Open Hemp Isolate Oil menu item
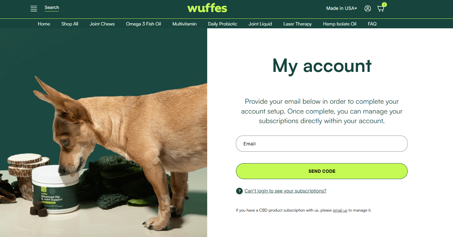This screenshot has width=453, height=237. tap(340, 24)
